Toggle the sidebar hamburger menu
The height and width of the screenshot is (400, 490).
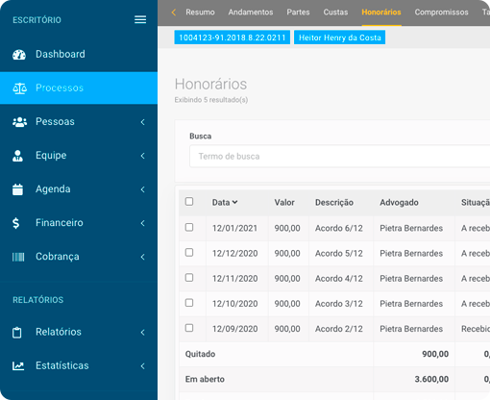[140, 19]
